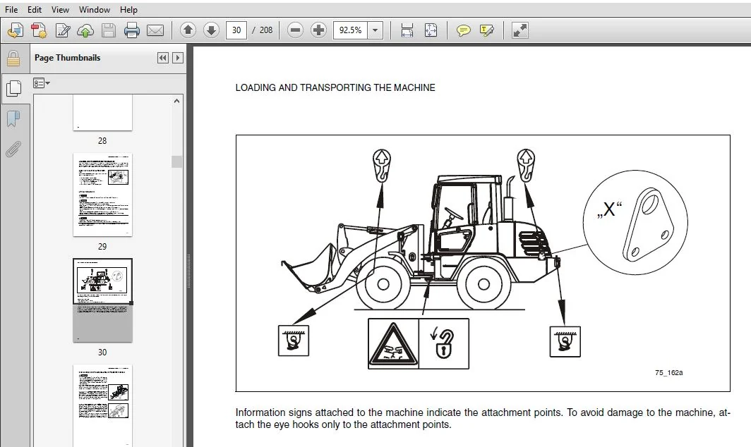Open the thumbnail options dropdown menu
This screenshot has width=751, height=447.
coord(42,83)
